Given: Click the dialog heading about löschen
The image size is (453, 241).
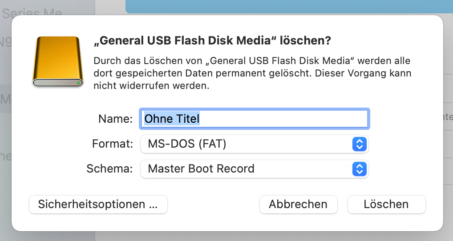Looking at the screenshot, I should [212, 41].
